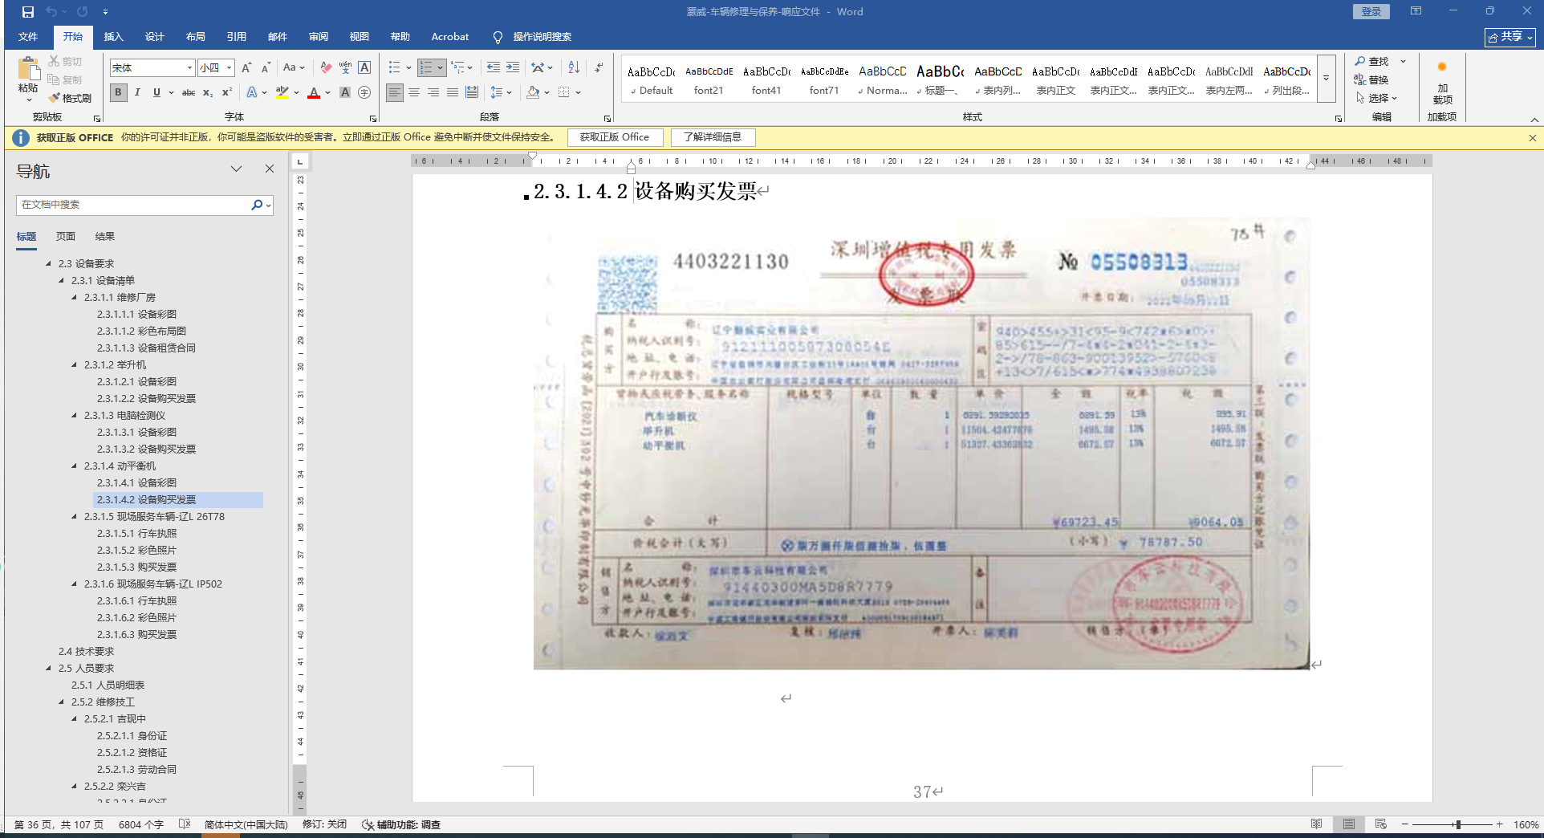Open the navigation pane options chevron
The height and width of the screenshot is (838, 1544).
pos(236,169)
